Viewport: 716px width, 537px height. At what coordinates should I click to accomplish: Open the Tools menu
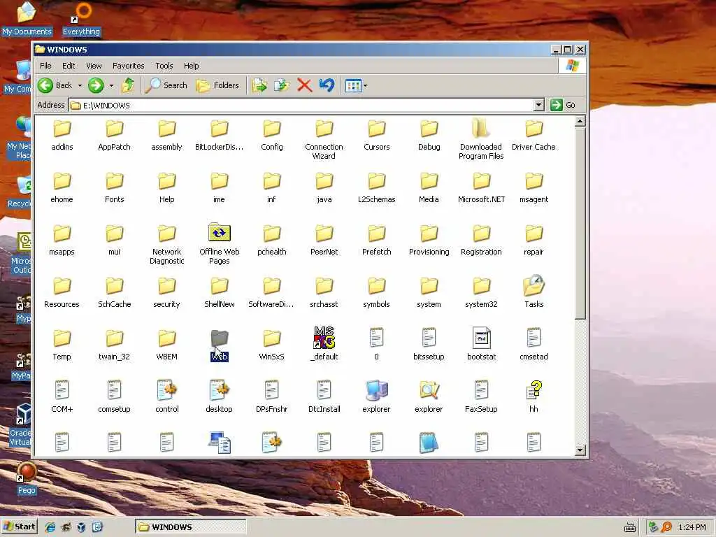click(164, 66)
